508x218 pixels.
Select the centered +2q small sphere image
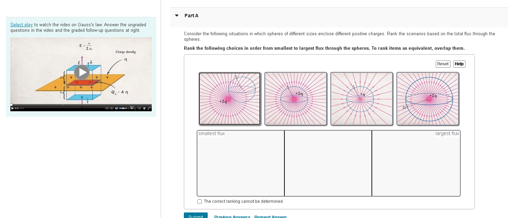[295, 98]
